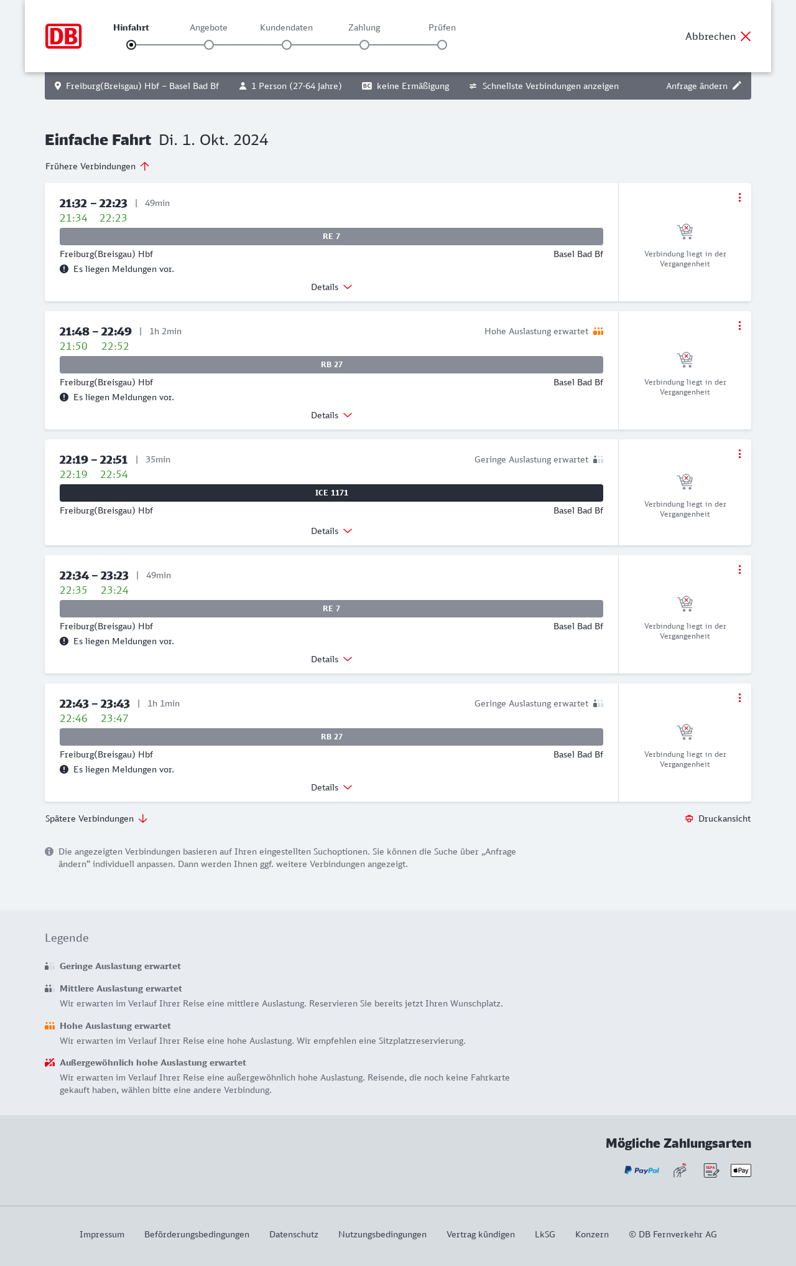Select the Angebote step in progress bar

209,45
